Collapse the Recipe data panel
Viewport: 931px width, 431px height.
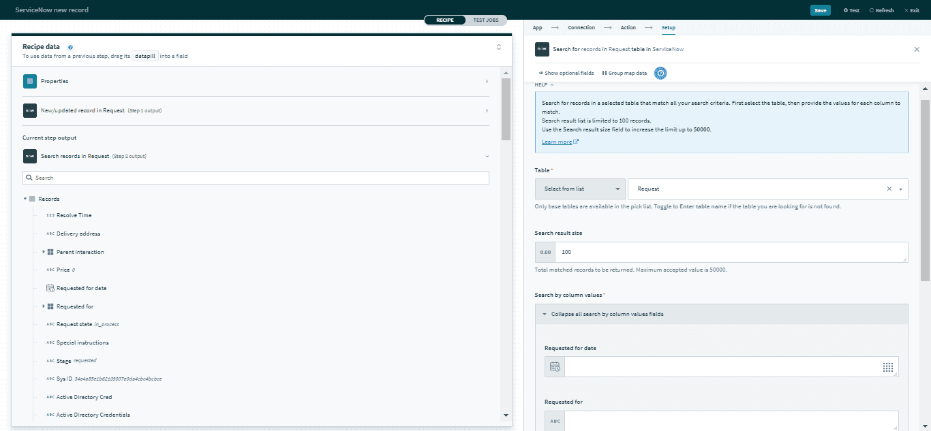point(498,47)
